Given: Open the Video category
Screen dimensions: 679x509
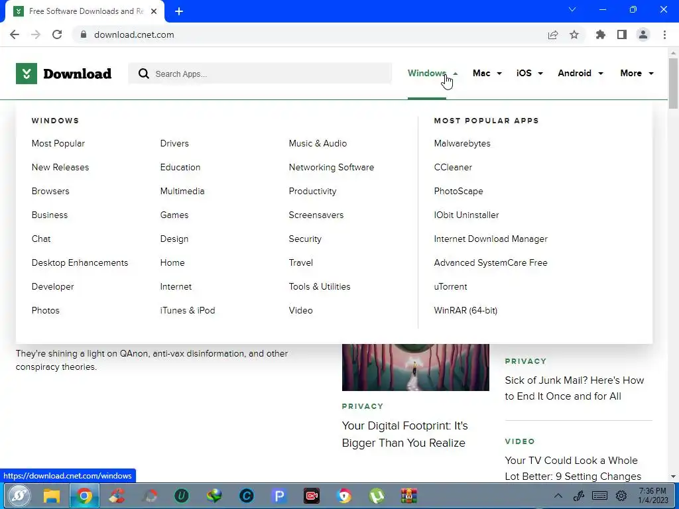Looking at the screenshot, I should (x=300, y=310).
